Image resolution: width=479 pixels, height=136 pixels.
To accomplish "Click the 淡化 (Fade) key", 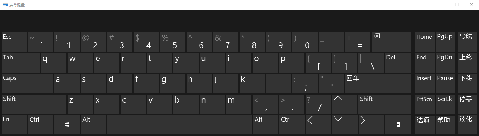I will pyautogui.click(x=467, y=125).
